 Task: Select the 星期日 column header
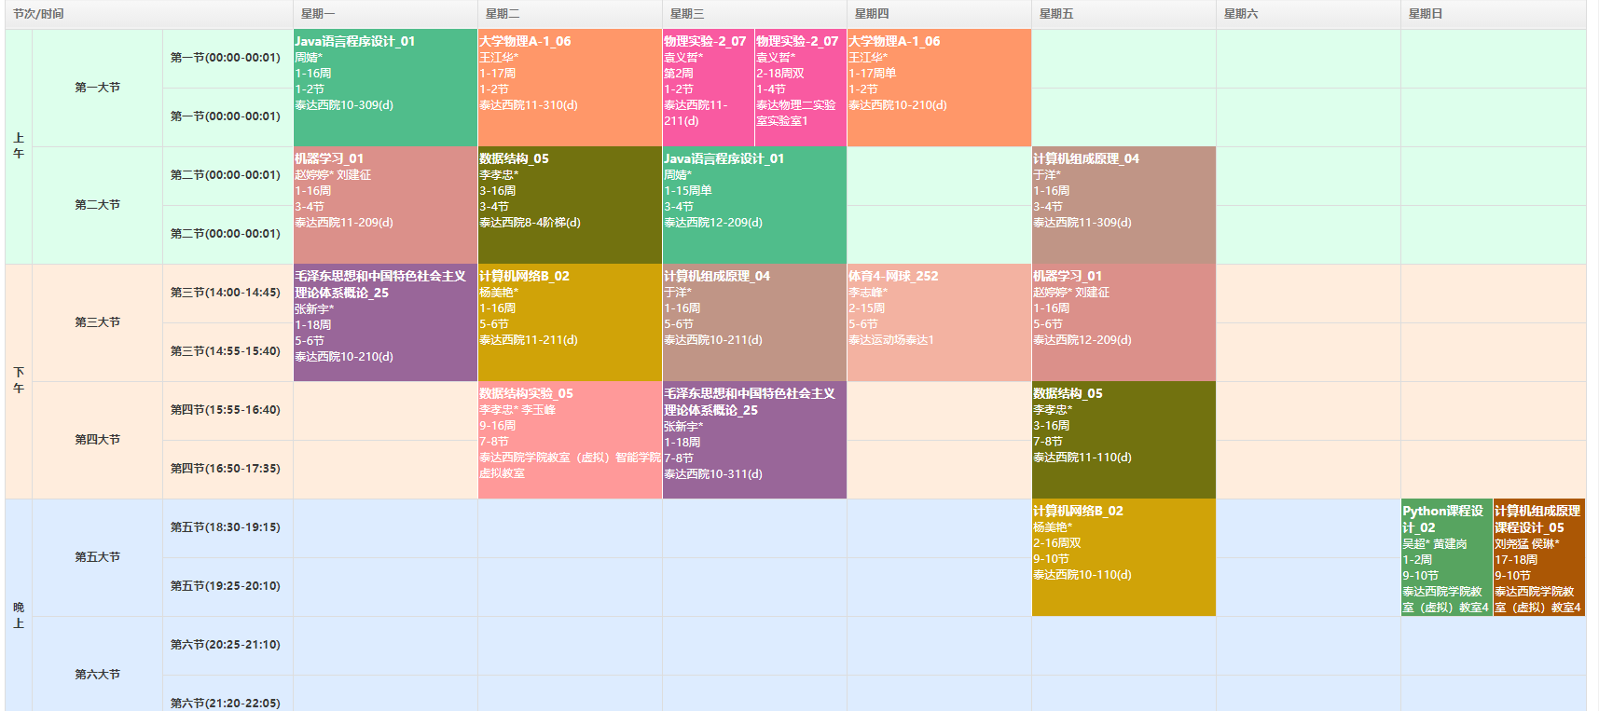tap(1493, 14)
